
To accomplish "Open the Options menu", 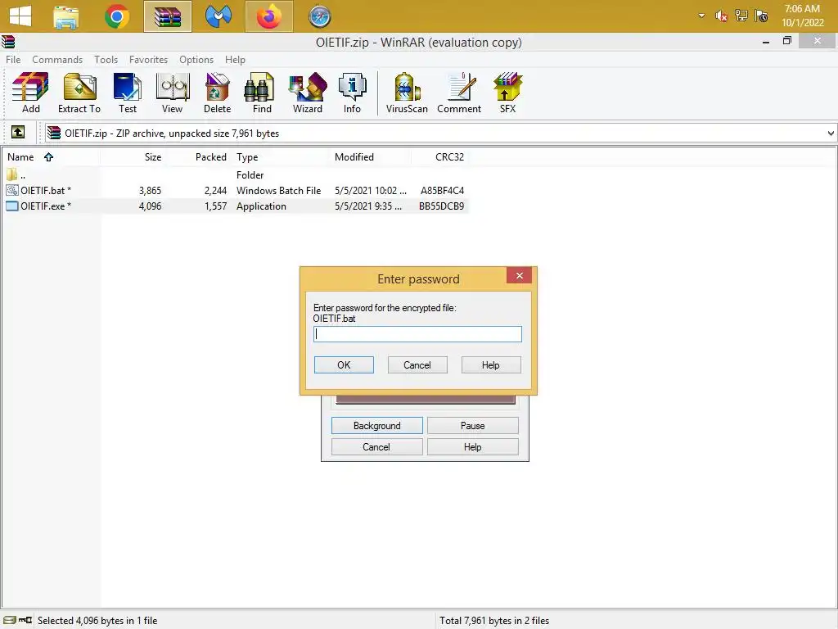I will point(196,59).
